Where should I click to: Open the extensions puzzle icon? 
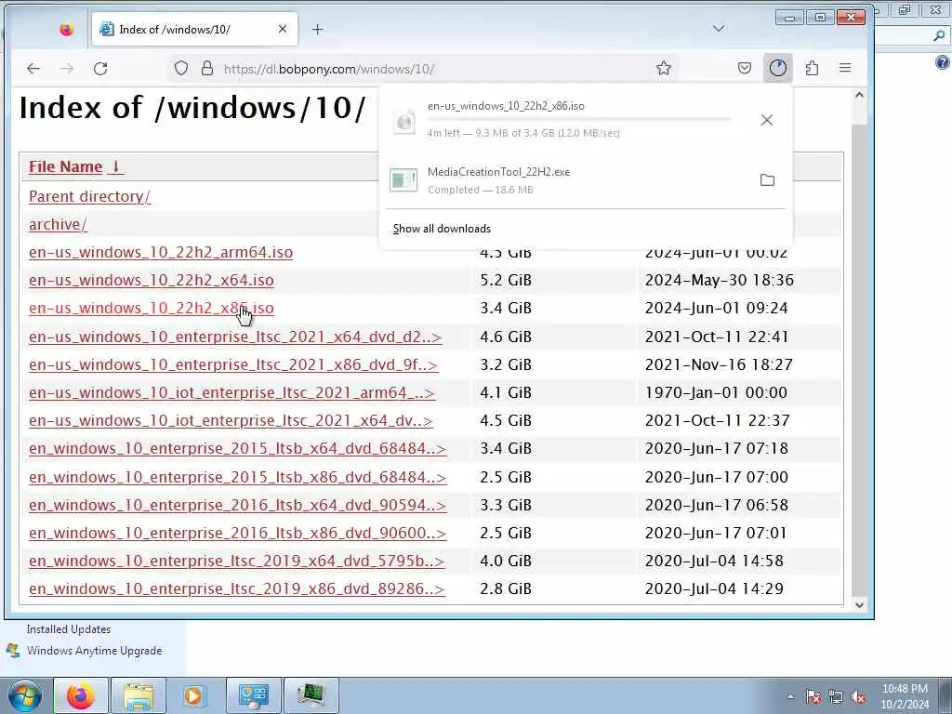(812, 68)
